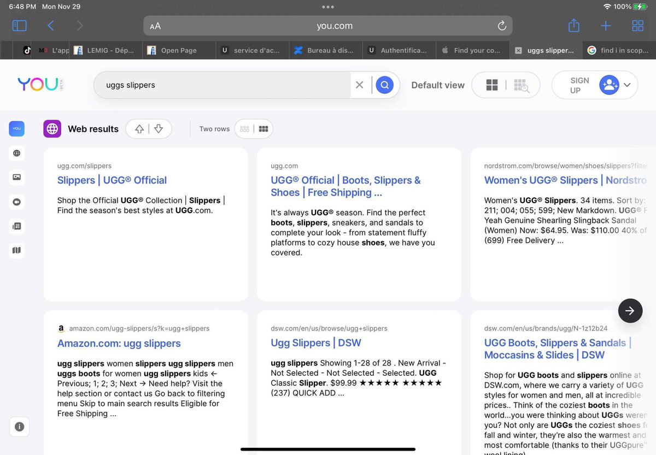Show all tabs overview grid
Viewport: 656px width, 455px height.
pos(637,26)
